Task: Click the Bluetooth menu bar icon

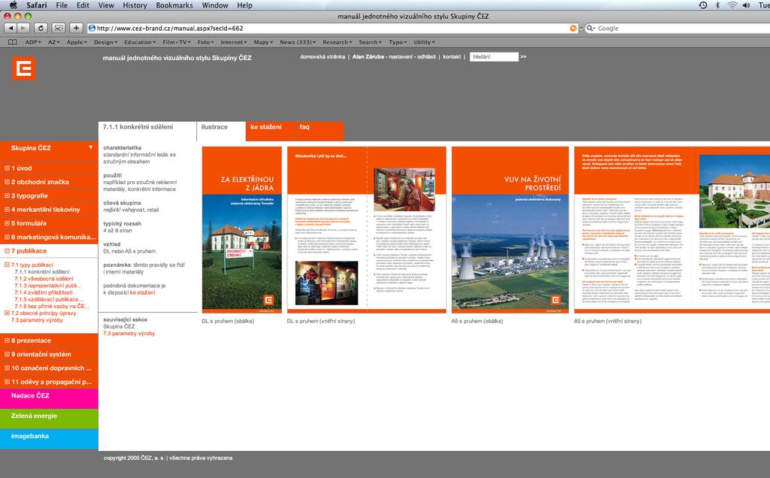Action: [717, 5]
